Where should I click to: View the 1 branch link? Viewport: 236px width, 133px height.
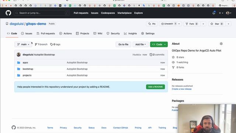pos(41,44)
